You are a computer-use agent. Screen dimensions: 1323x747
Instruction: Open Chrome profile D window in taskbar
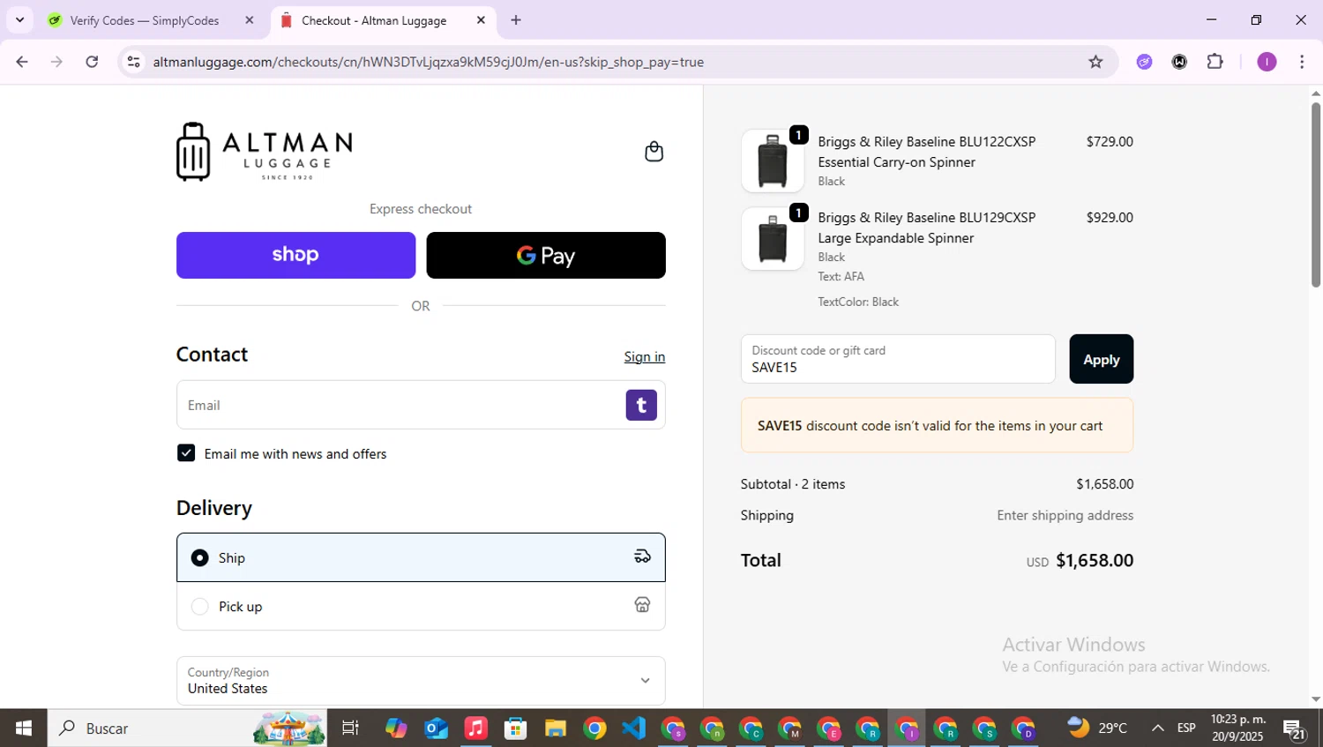click(x=1024, y=728)
